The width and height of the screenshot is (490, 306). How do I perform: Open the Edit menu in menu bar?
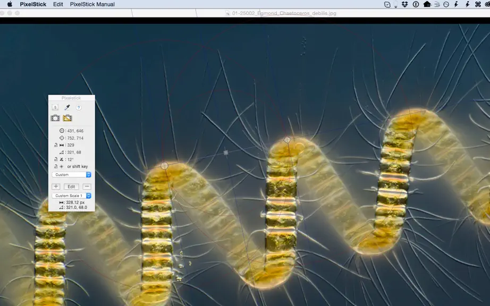point(58,4)
